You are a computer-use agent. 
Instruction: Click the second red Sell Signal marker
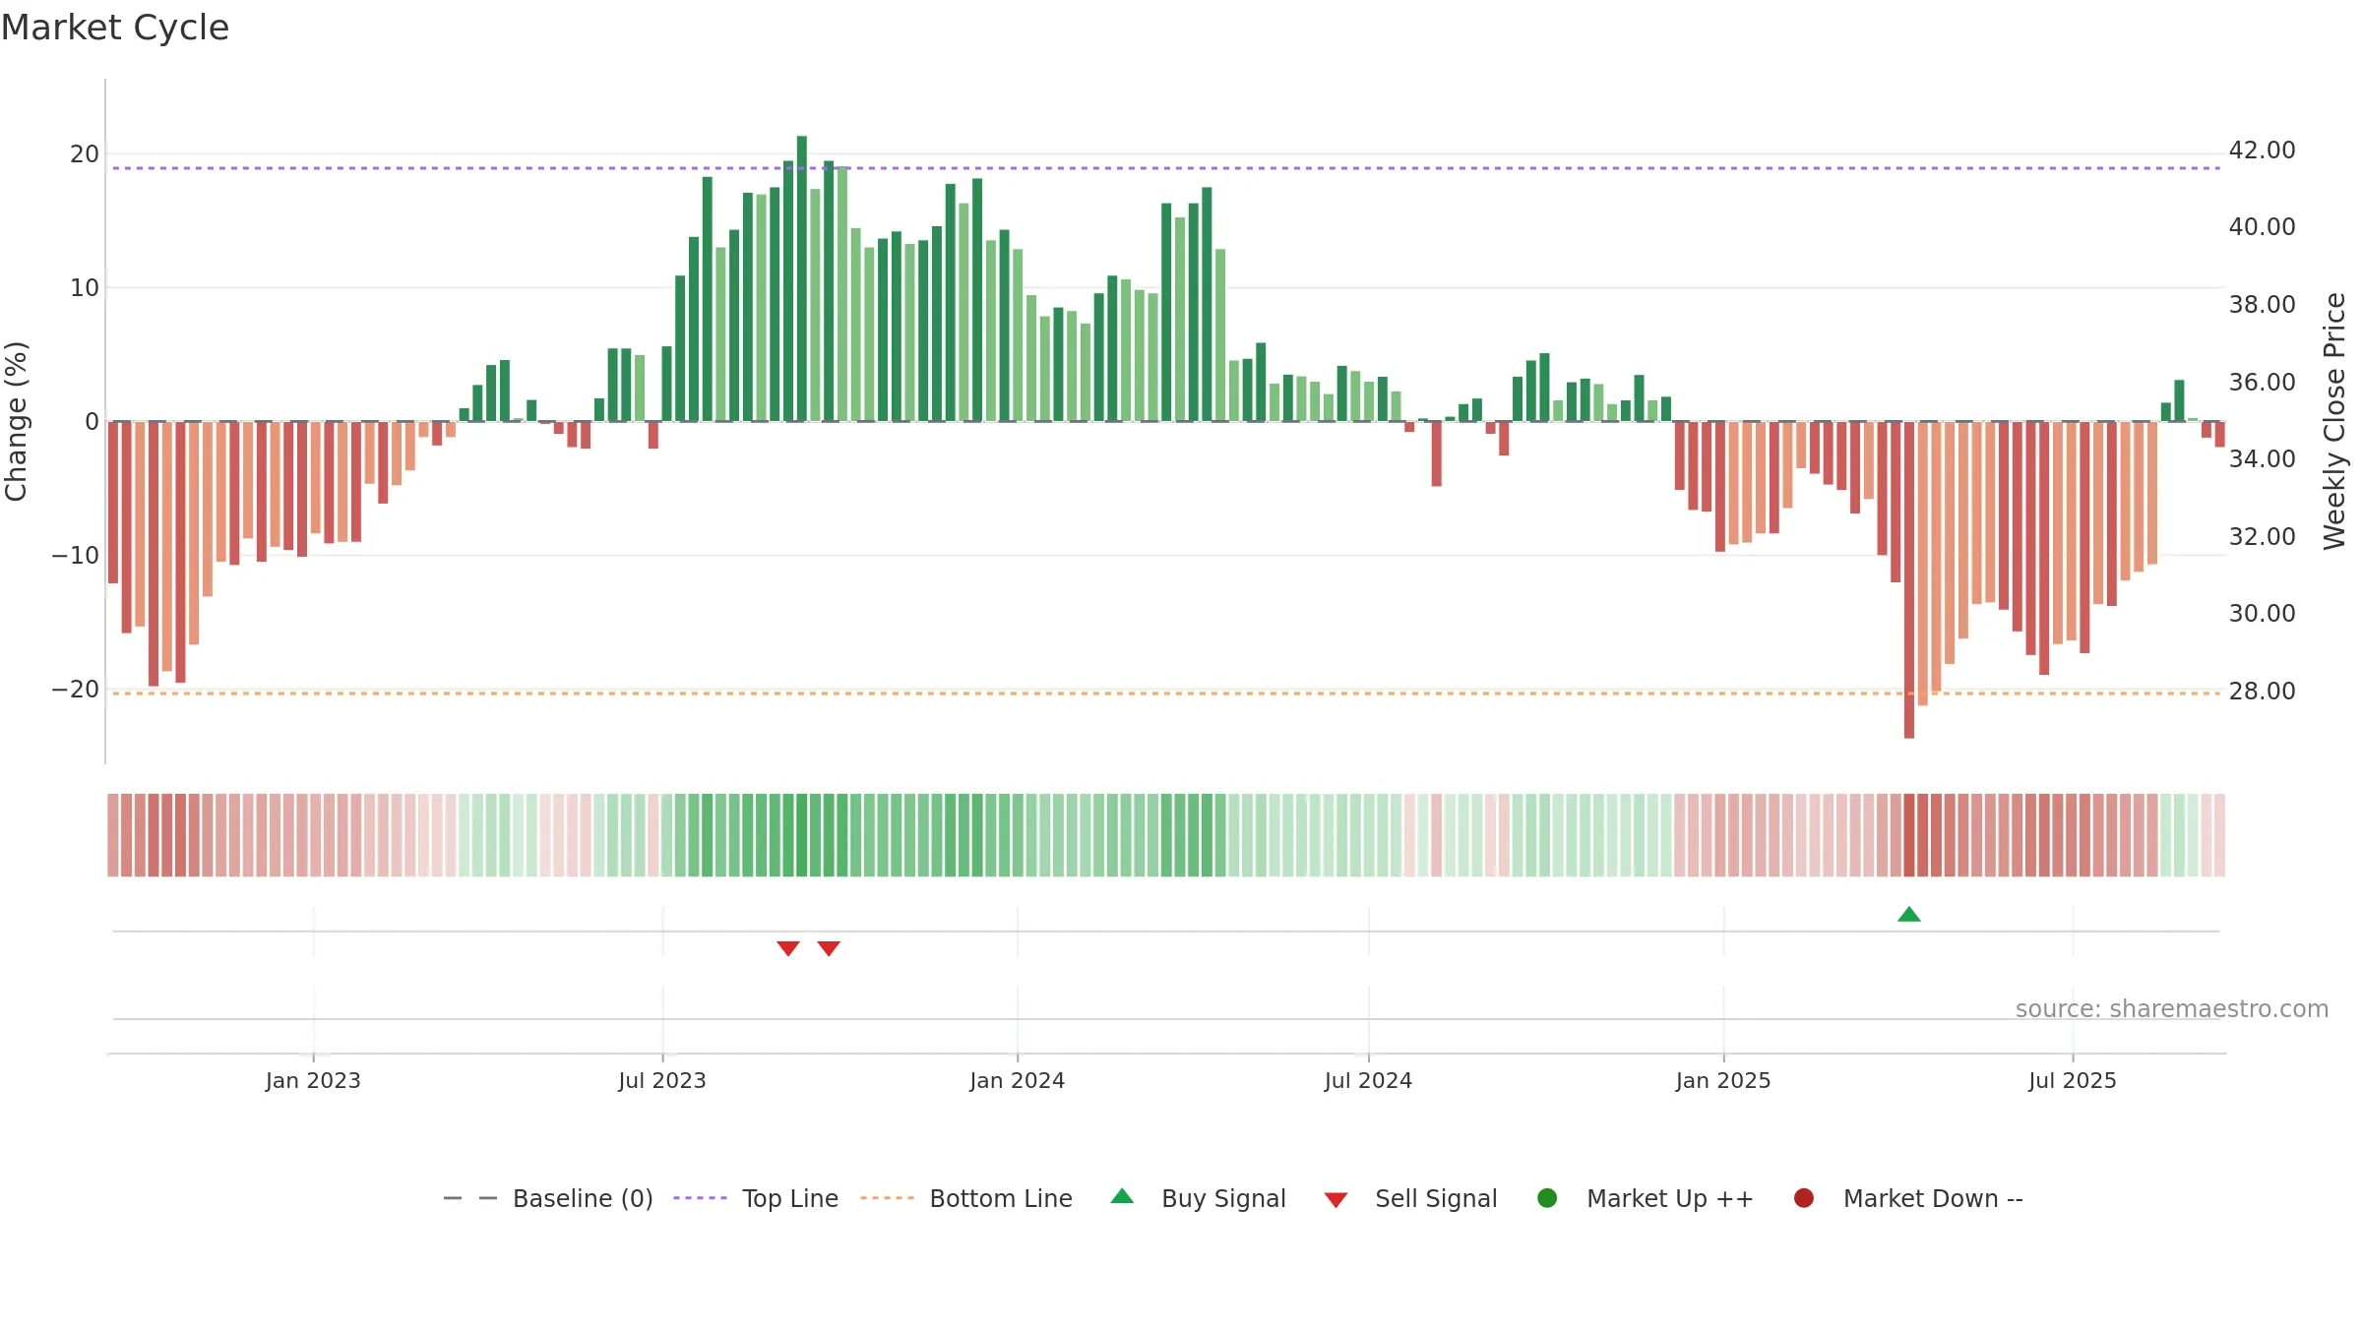[829, 948]
